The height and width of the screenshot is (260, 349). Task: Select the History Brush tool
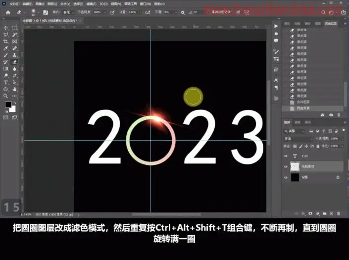[6, 62]
